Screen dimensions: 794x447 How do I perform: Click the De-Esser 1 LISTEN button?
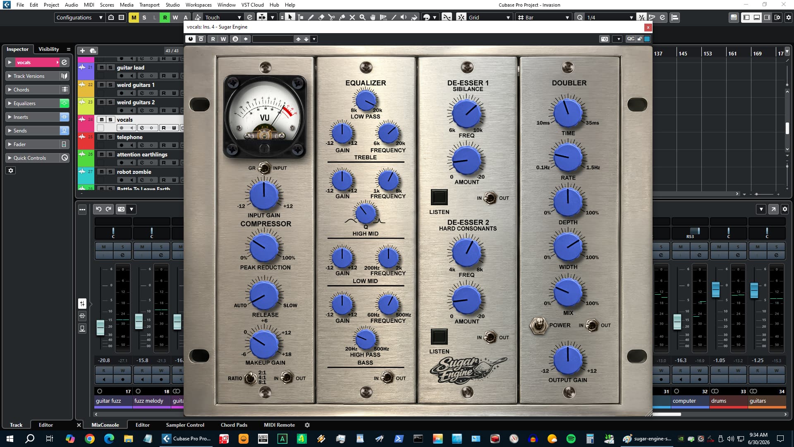[x=439, y=197]
